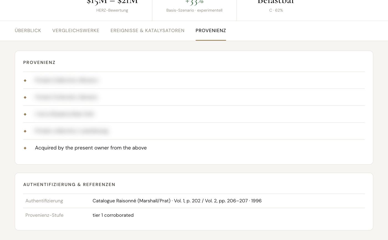Click the PROVENIENZ section heading
Viewport: 388px width, 240px height.
pos(39,63)
